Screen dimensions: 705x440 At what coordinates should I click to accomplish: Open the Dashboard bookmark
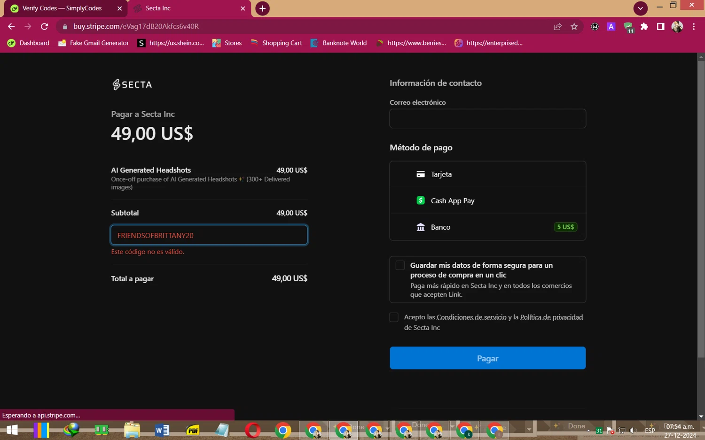[x=29, y=43]
